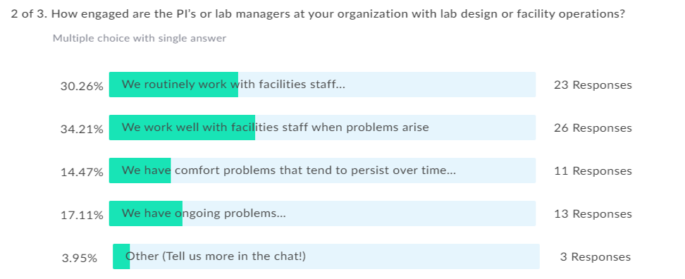Click the 17.11% percentage label
The image size is (685, 279).
(82, 216)
